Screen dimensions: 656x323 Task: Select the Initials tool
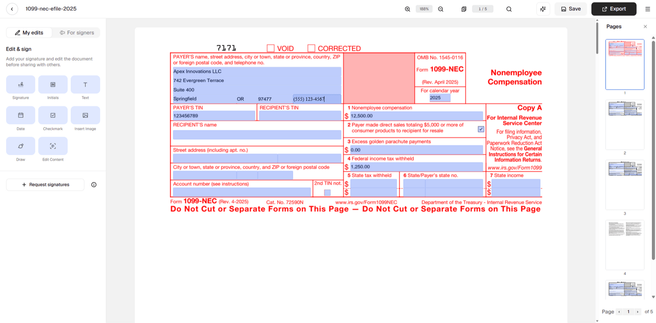[53, 84]
